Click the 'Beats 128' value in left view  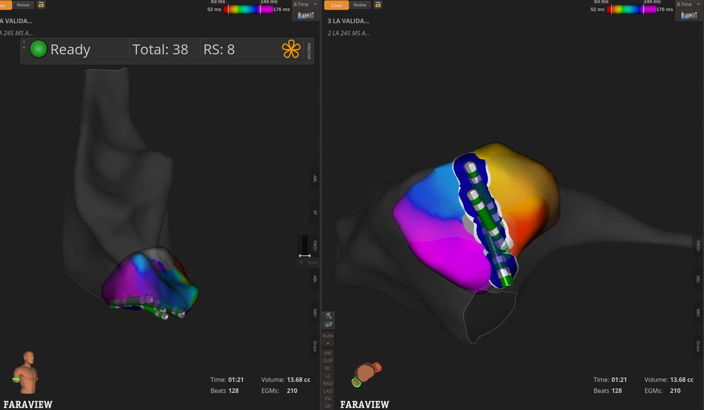coord(225,391)
